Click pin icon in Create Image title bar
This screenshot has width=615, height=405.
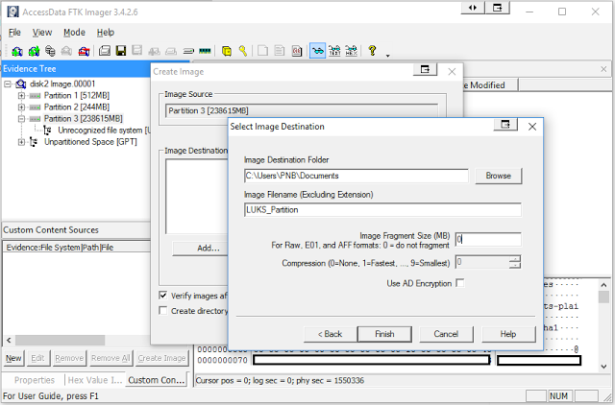pos(425,70)
